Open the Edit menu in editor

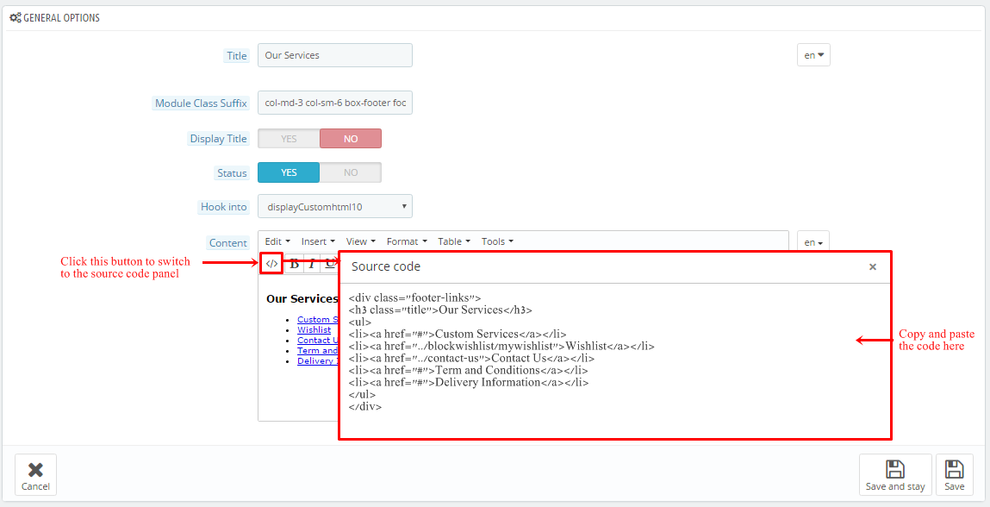(277, 241)
